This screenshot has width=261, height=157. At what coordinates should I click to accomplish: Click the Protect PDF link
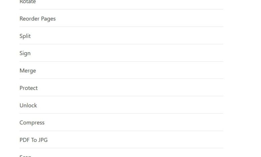click(x=28, y=88)
